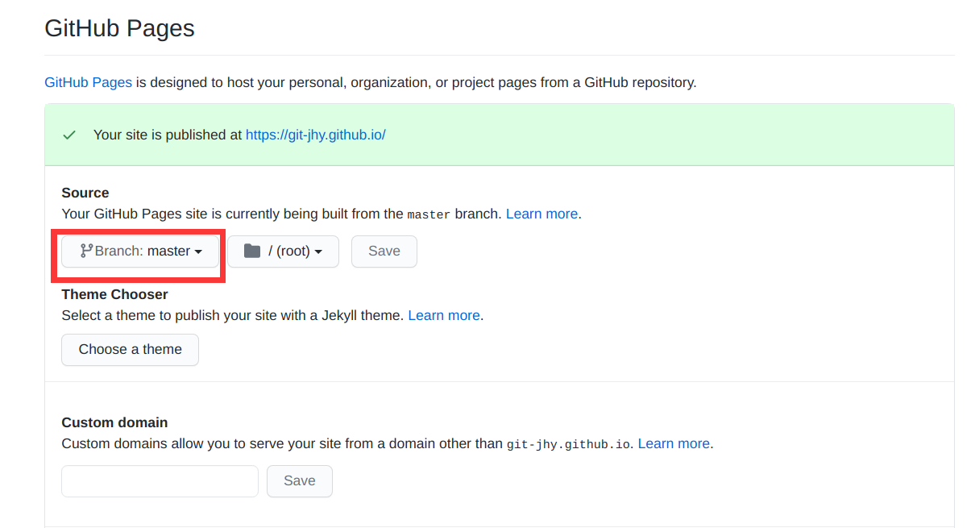Click the folder icon in root selector
This screenshot has width=975, height=528.
coord(252,251)
